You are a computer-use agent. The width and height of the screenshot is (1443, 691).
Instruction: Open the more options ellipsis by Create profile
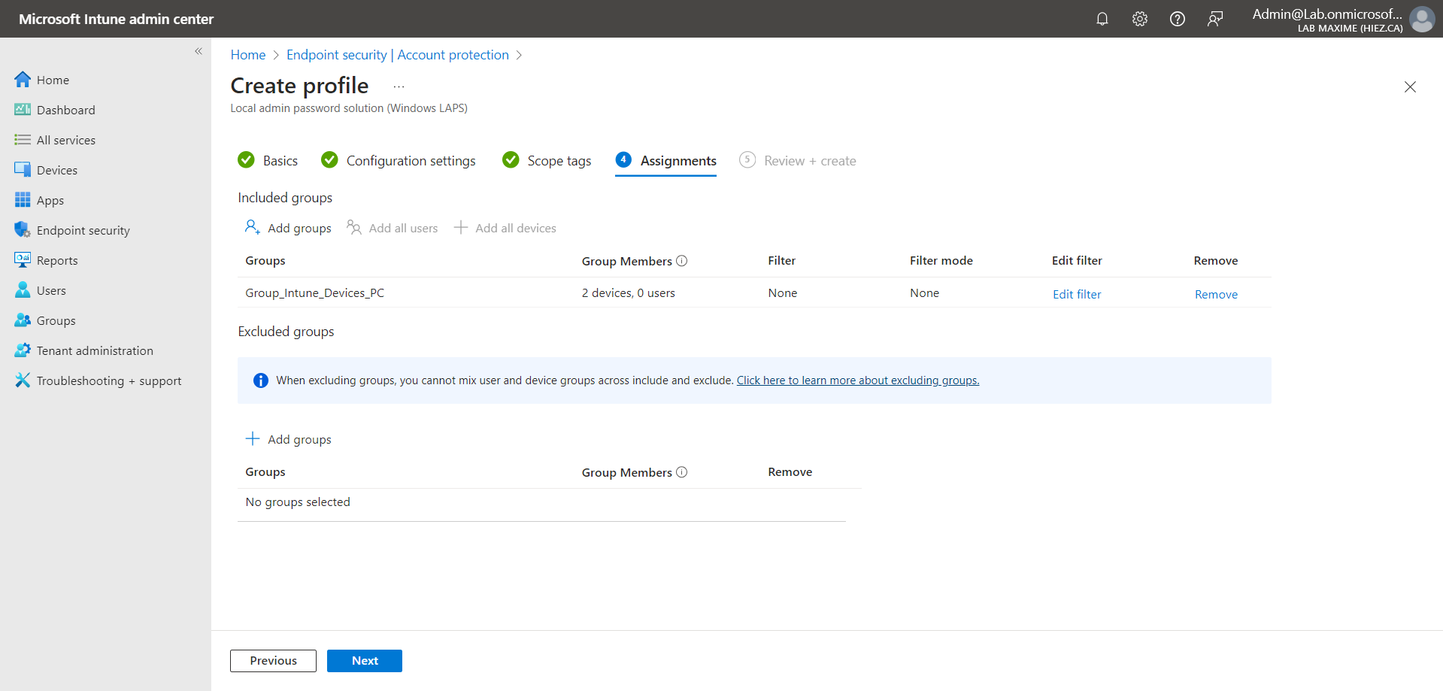(x=399, y=86)
